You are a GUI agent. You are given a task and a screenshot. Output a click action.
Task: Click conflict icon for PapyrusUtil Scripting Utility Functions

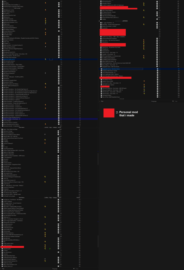[x=45, y=206]
